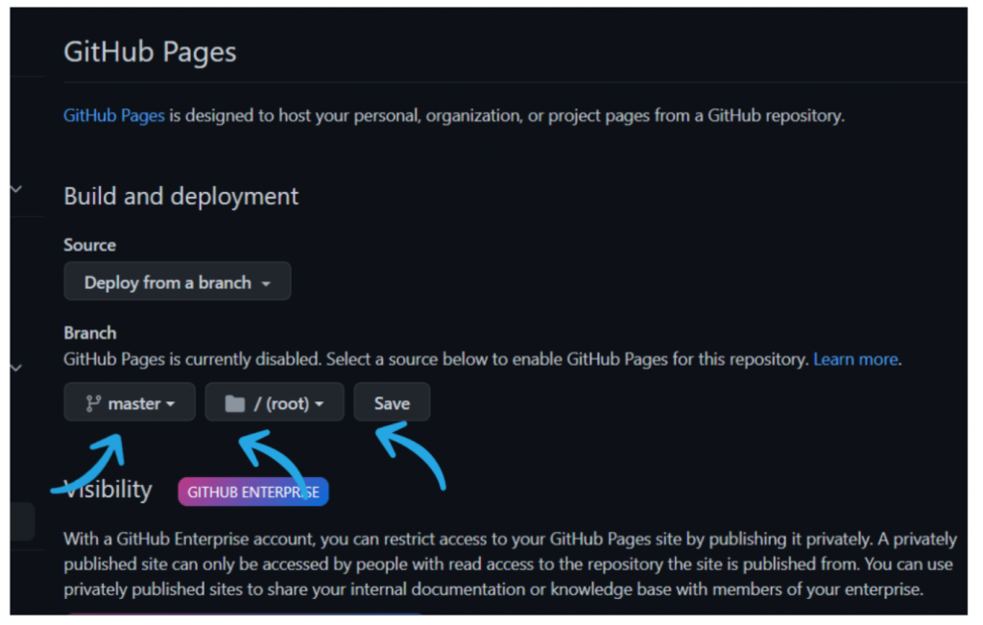This screenshot has height=625, width=983.
Task: Follow the 'Learn more' link
Action: (x=855, y=359)
